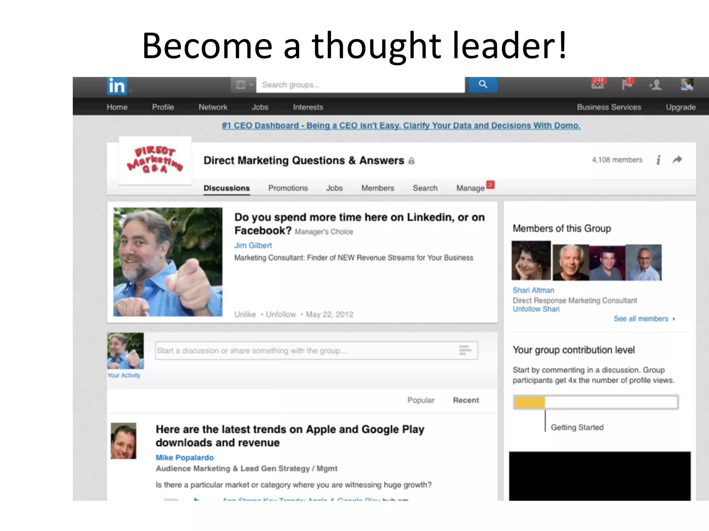The image size is (709, 531).
Task: Click the Direct Marketing Q&A group logo
Action: [x=155, y=160]
